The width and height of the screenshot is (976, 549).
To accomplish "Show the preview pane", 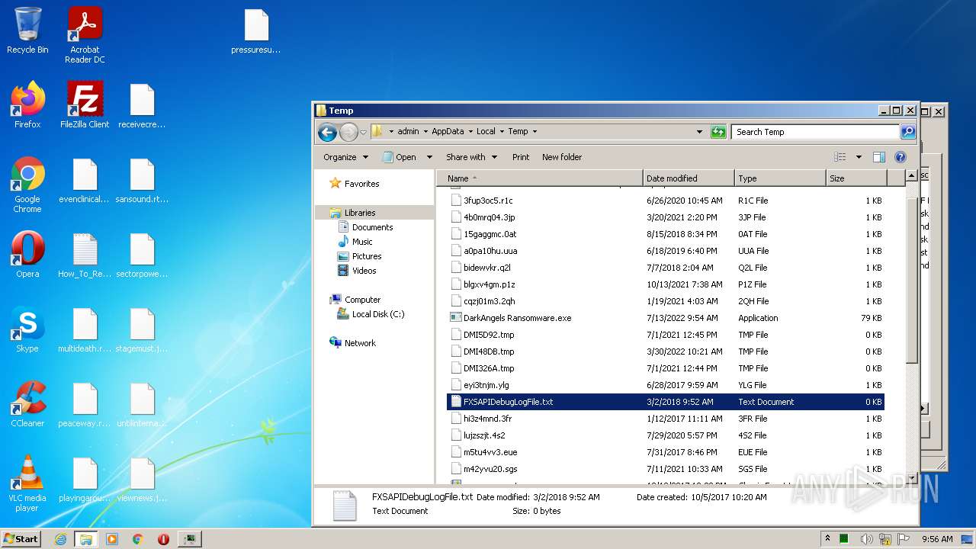I will click(x=878, y=157).
